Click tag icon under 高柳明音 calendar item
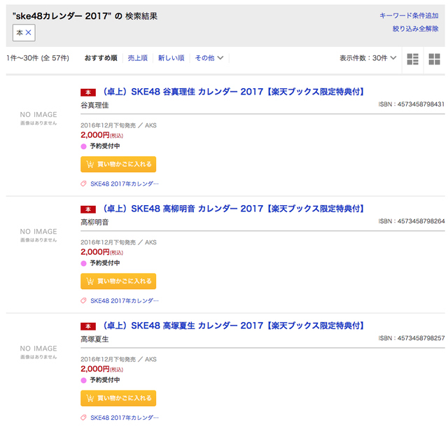The image size is (448, 427). pos(83,301)
